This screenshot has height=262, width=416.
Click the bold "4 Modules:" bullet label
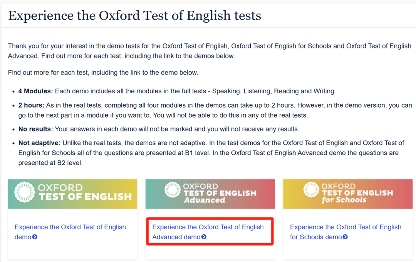(x=36, y=91)
